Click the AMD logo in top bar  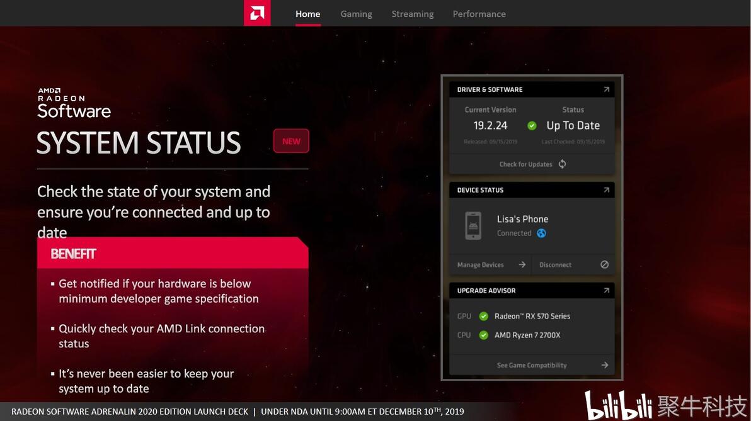[x=257, y=13]
